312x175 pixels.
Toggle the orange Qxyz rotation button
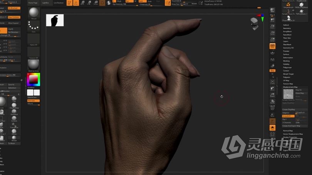pos(272,70)
